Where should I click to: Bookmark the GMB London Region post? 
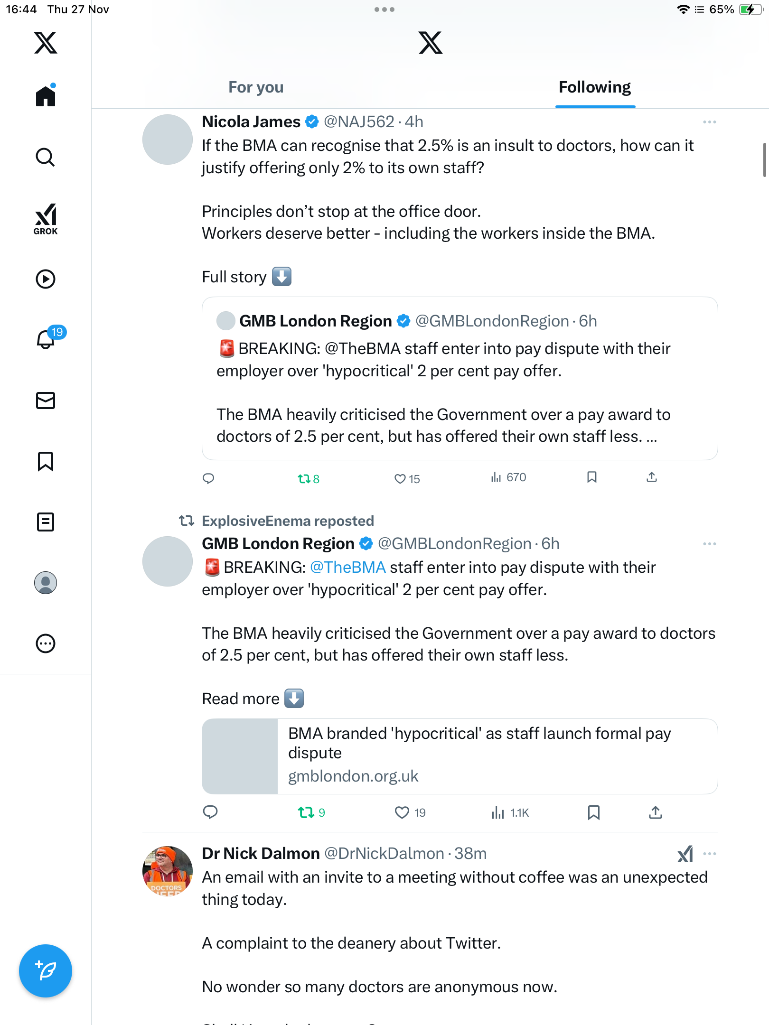coord(594,812)
